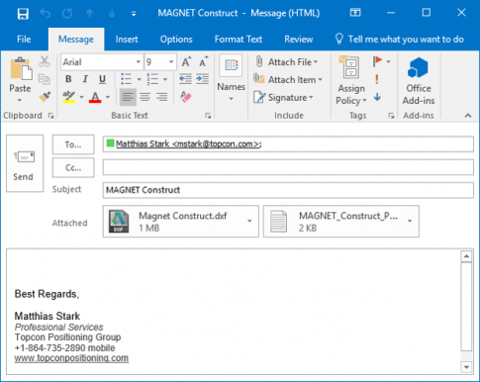480x382 pixels.
Task: Click the Tell me what you want to do box
Action: point(400,40)
